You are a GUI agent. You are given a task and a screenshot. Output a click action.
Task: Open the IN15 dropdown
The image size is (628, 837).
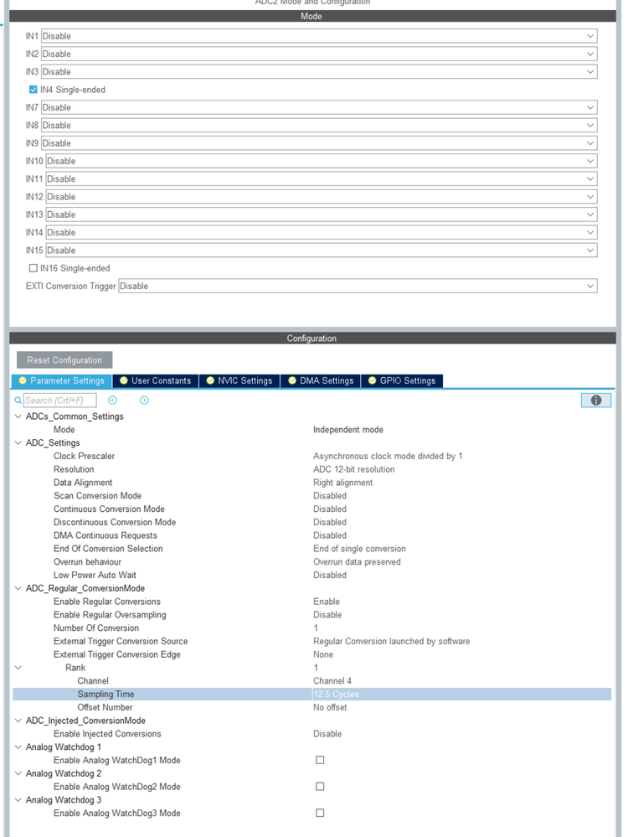[322, 251]
